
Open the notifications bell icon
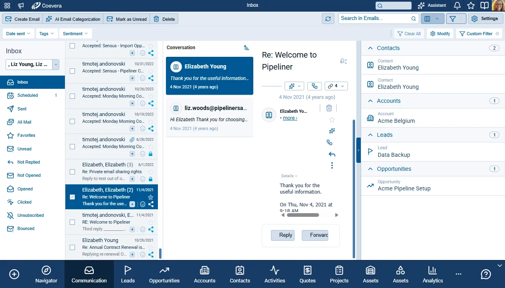tap(457, 6)
